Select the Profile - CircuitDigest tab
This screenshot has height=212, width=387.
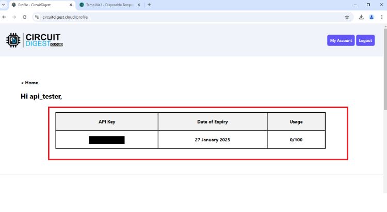pyautogui.click(x=36, y=5)
